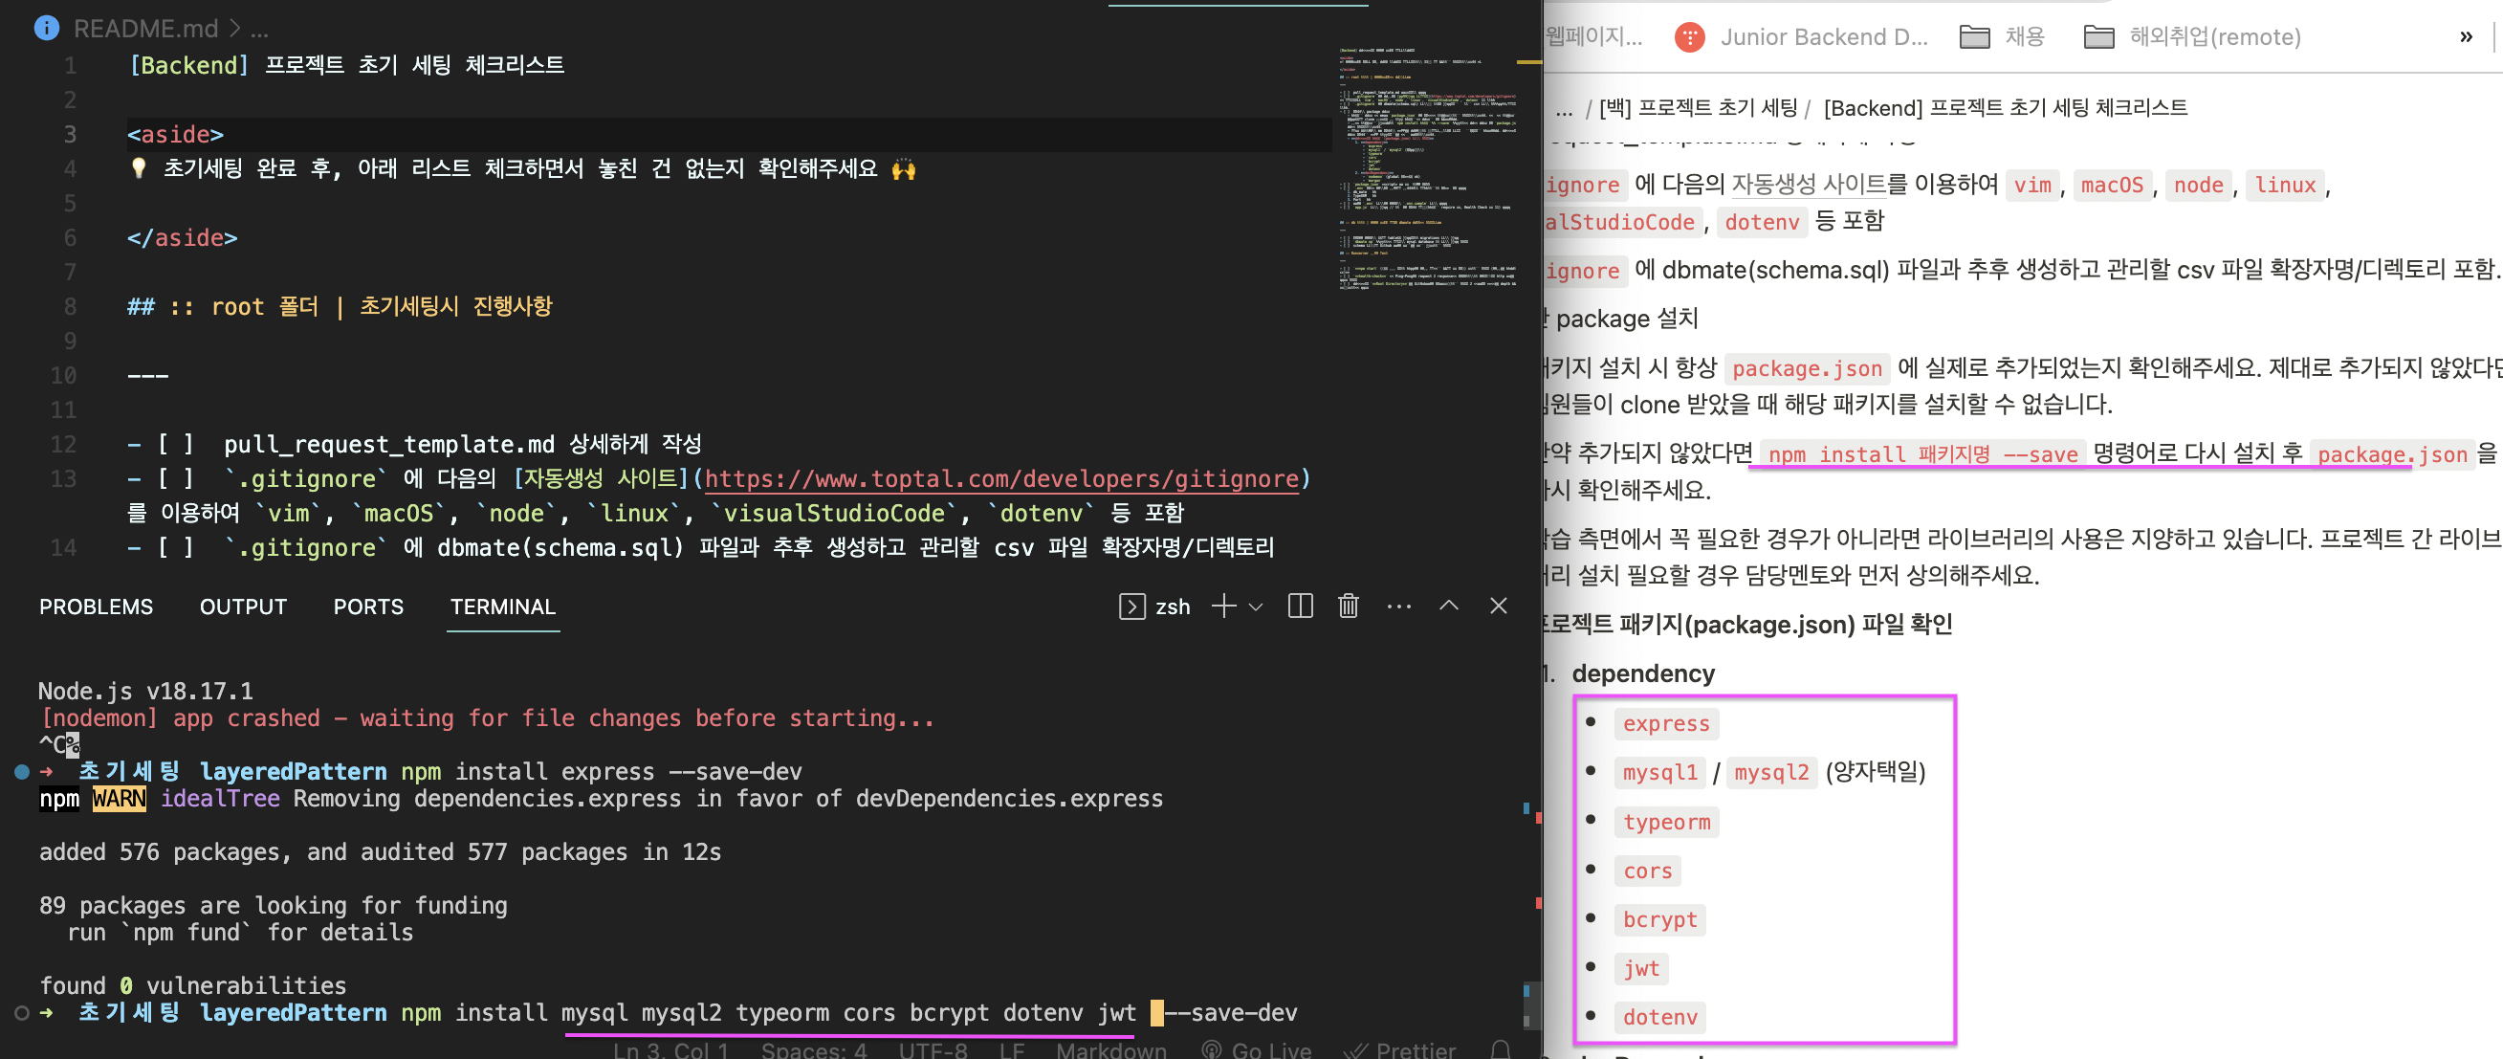Viewport: 2503px width, 1059px height.
Task: Switch to the OUTPUT tab
Action: [243, 607]
